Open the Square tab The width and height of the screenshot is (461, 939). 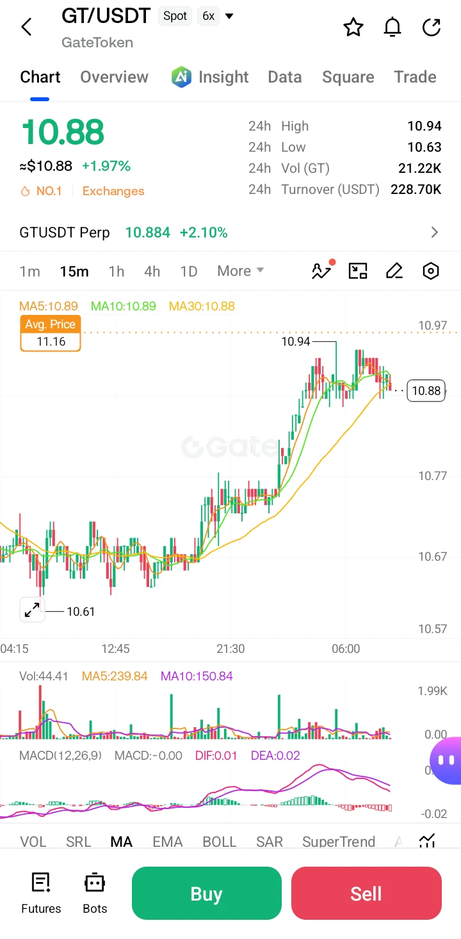pos(348,77)
